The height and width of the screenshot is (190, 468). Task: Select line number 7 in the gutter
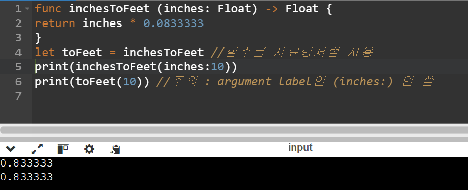click(x=18, y=96)
